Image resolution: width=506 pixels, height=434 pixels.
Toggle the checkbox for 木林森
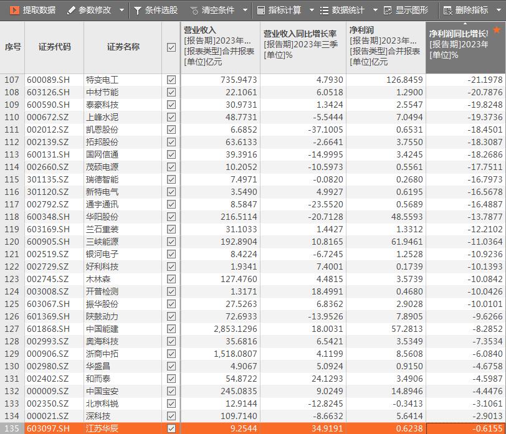pyautogui.click(x=171, y=279)
